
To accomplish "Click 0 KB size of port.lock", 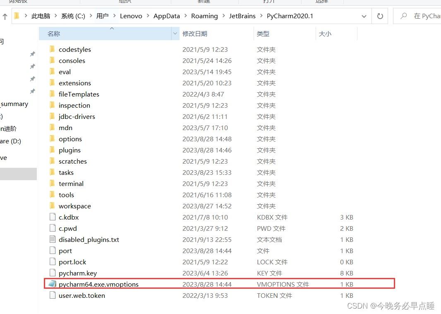I will coord(347,262).
